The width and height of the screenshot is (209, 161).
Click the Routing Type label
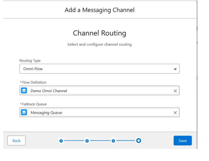point(30,61)
